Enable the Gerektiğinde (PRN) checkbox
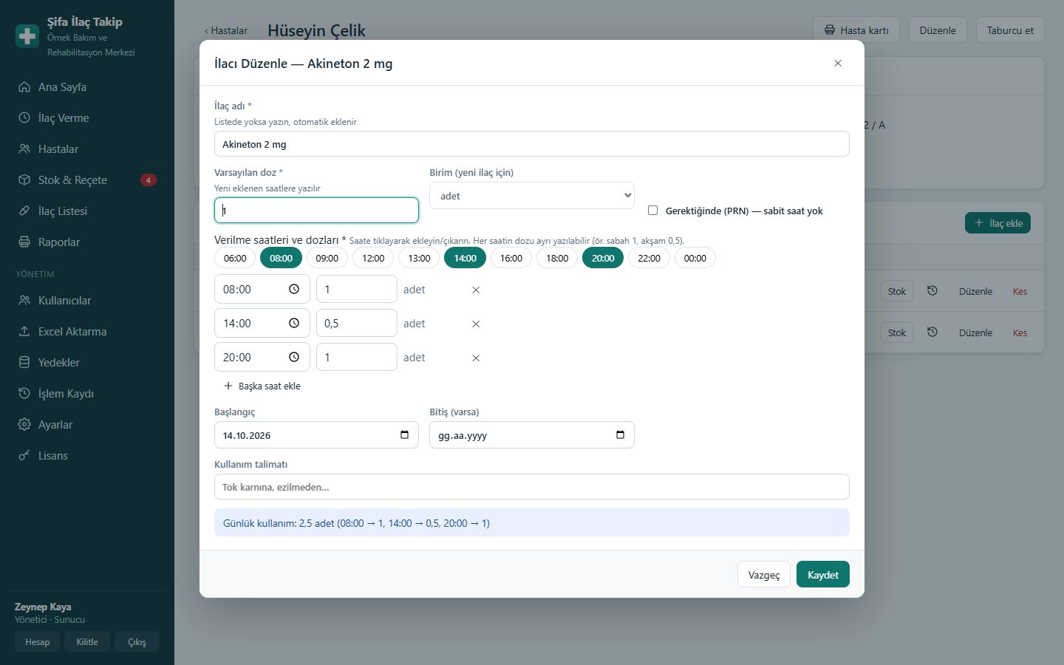The image size is (1064, 665). coord(652,211)
